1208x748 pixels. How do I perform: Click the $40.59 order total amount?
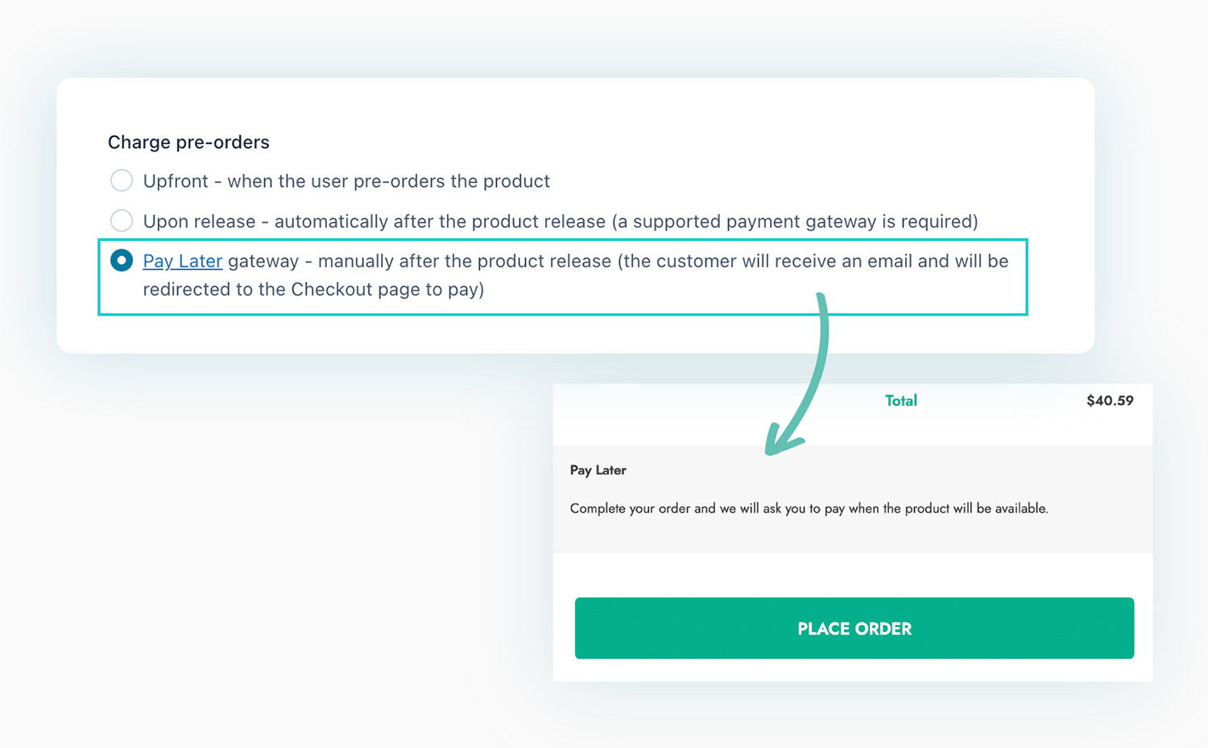click(x=1110, y=400)
